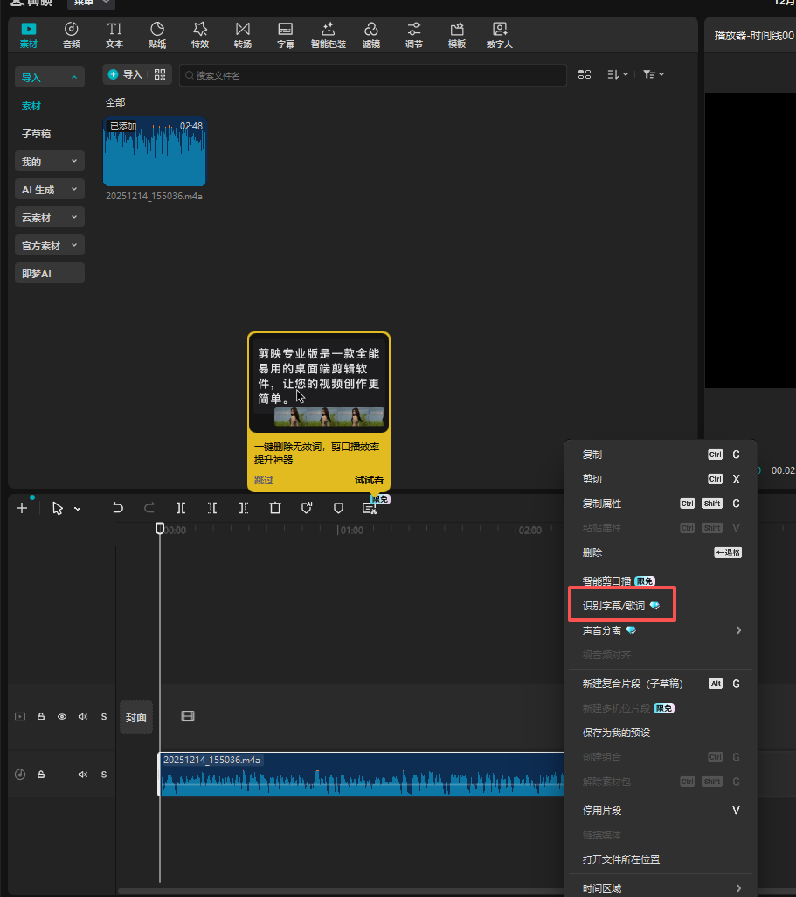Click the trash delete icon in the timeline toolbar
Screen dimensions: 796x897
[x=275, y=508]
